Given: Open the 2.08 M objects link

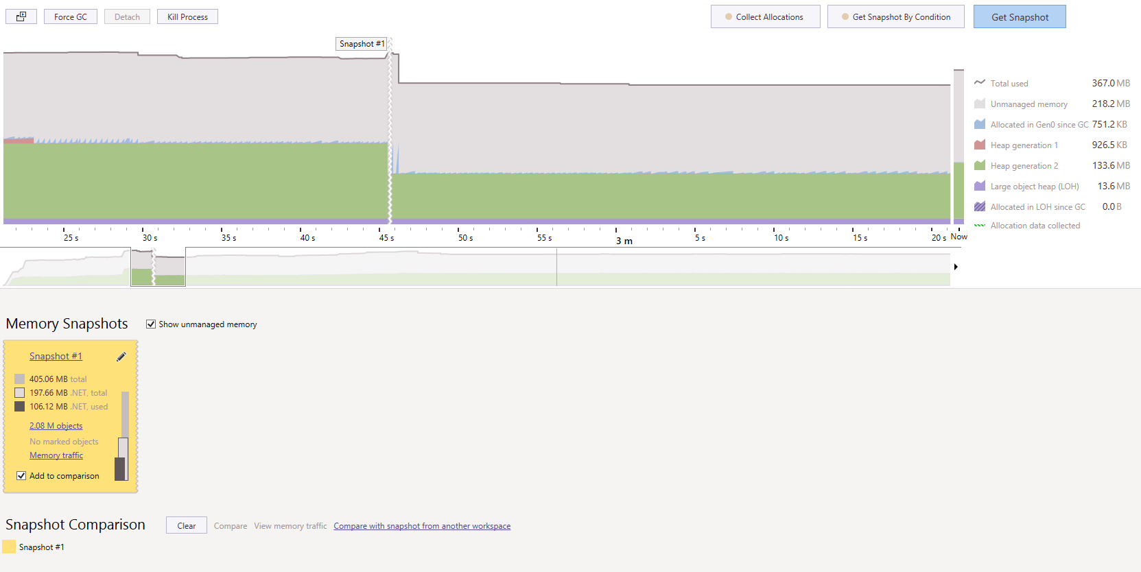Looking at the screenshot, I should point(56,426).
